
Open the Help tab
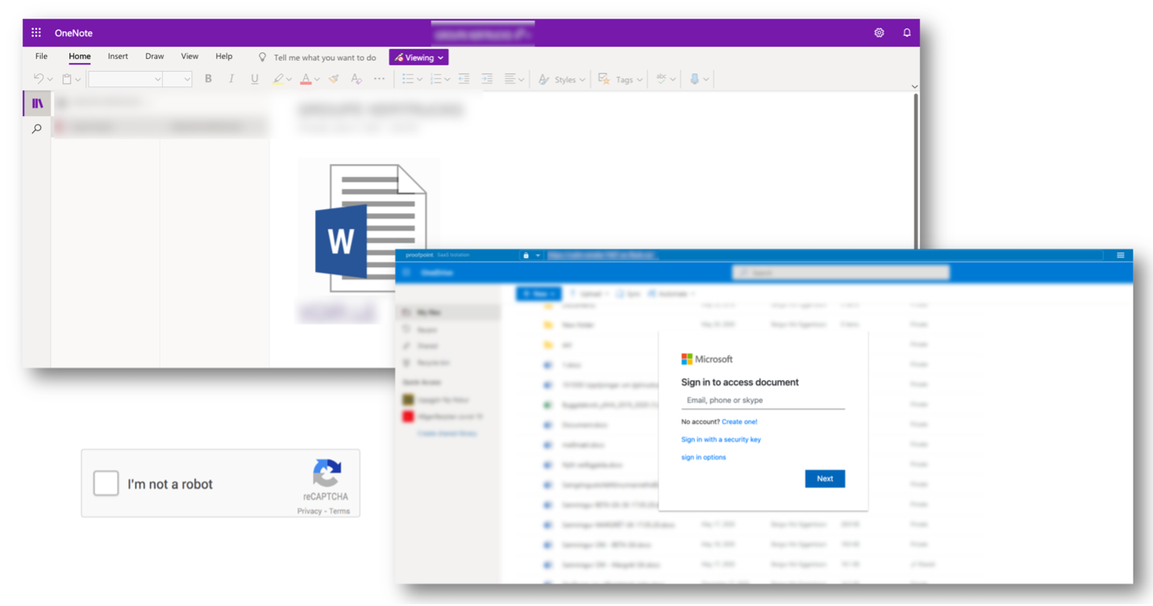[224, 56]
